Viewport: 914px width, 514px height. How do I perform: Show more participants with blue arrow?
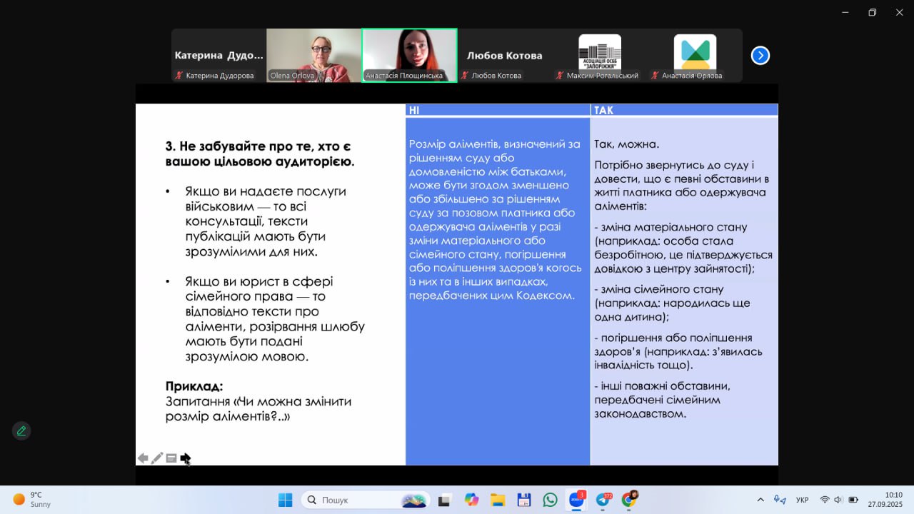760,56
